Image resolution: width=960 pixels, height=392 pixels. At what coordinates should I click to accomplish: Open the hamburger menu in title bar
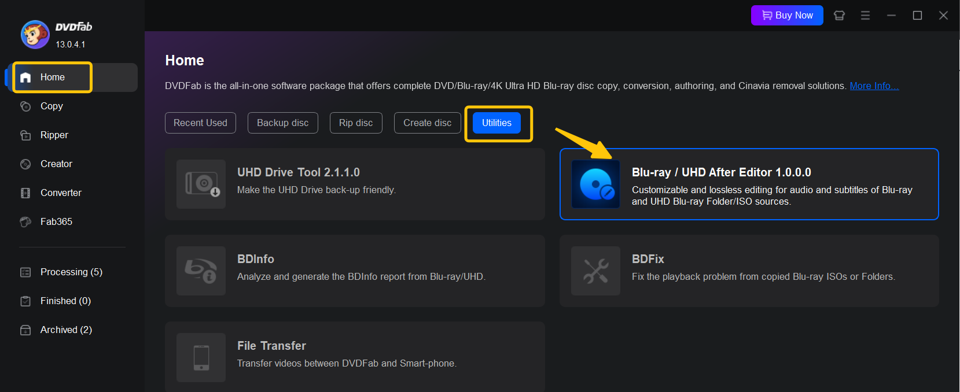click(x=865, y=16)
